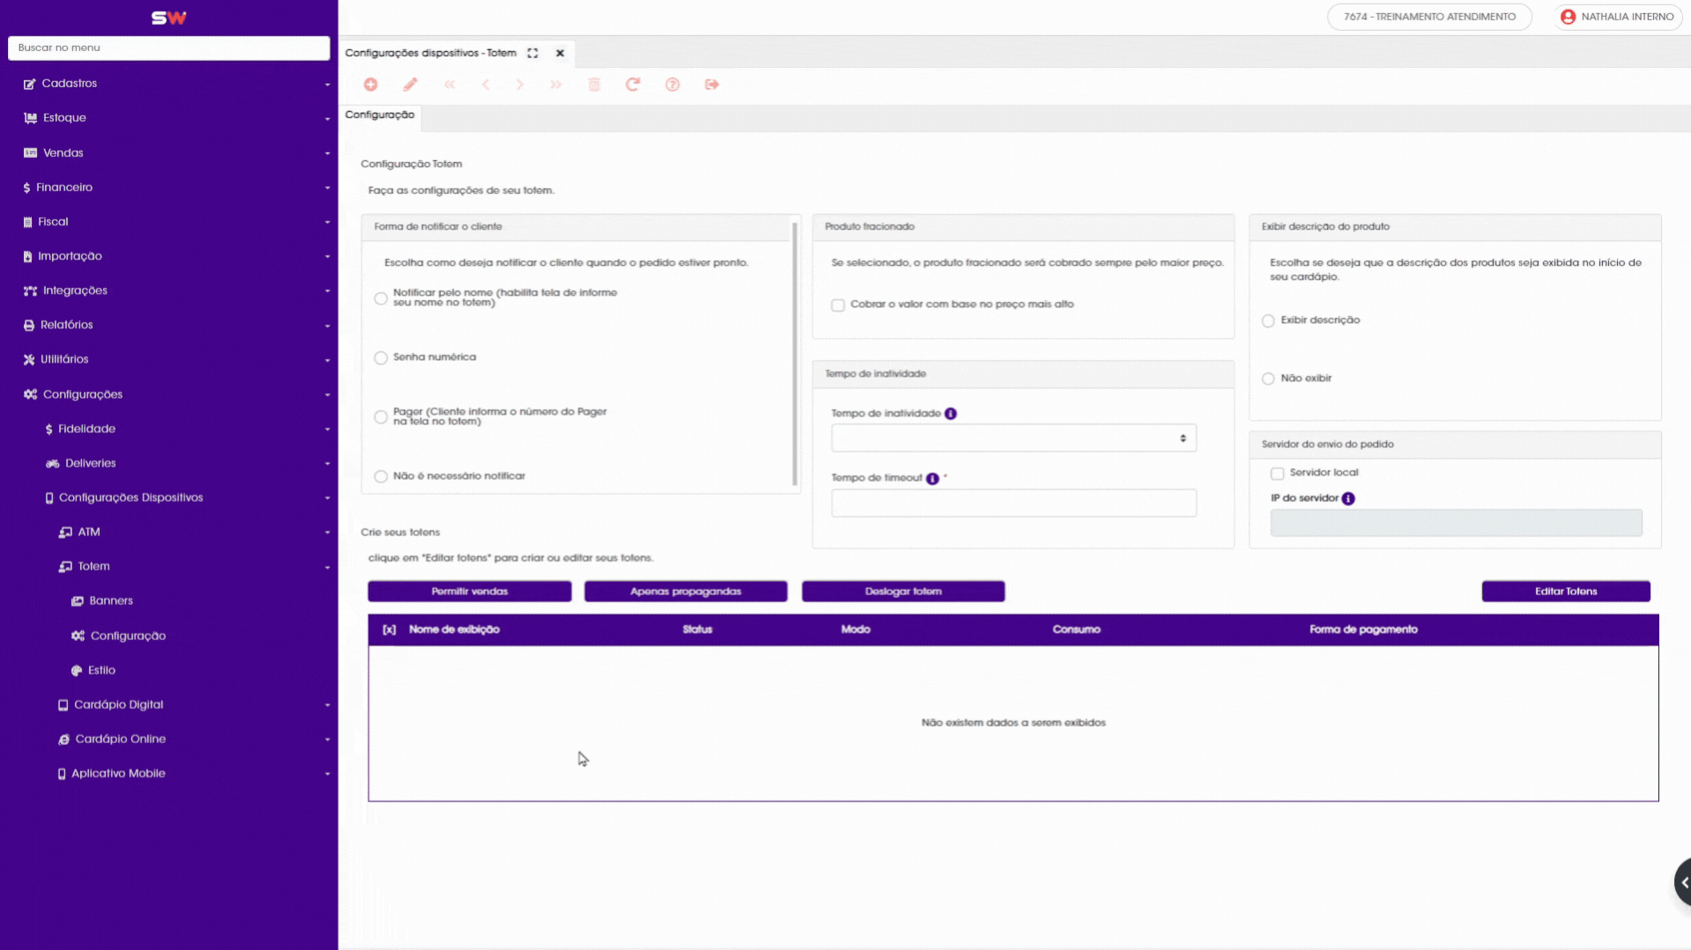Click the add new record plus icon
1691x950 pixels.
[371, 85]
